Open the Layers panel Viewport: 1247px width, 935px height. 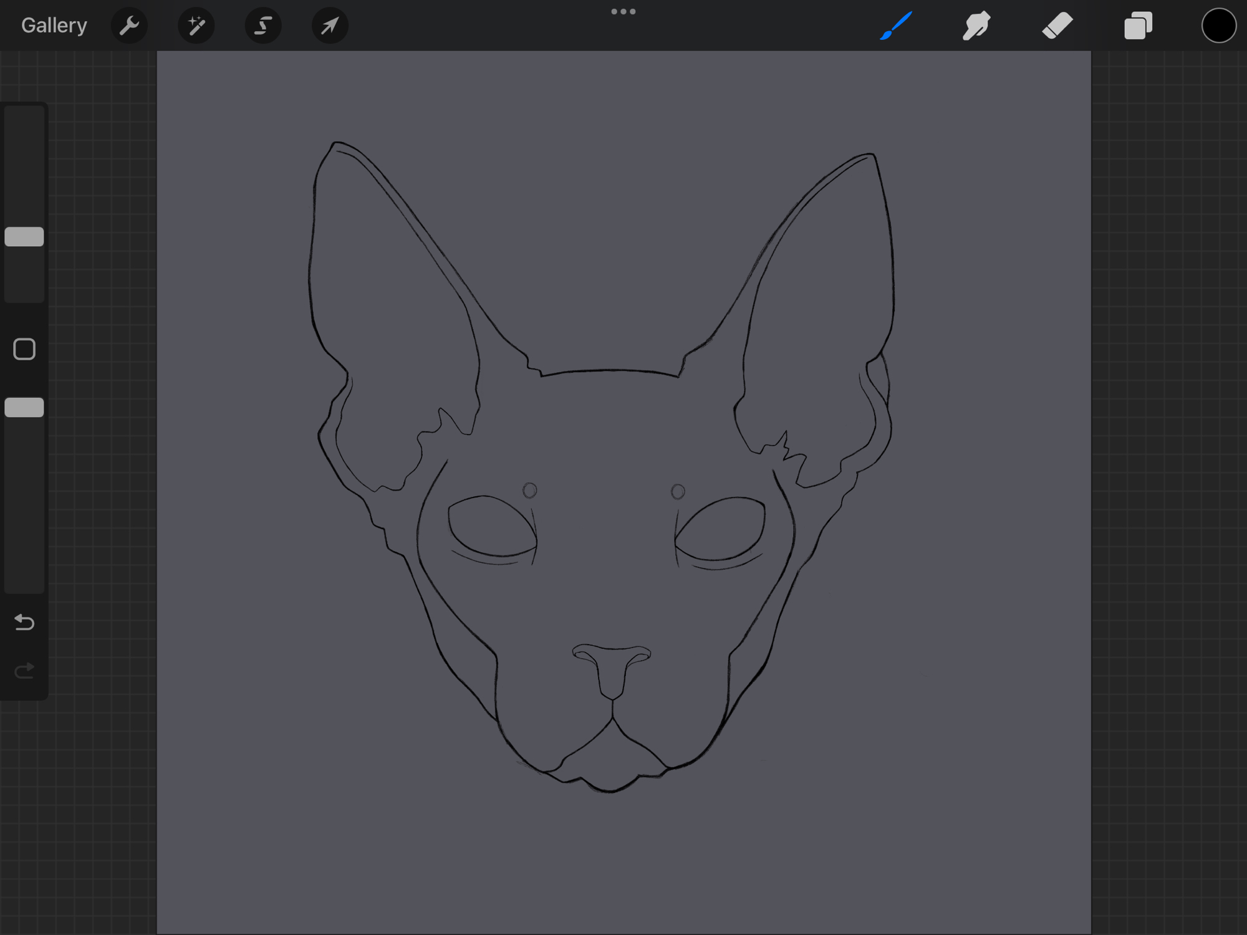tap(1138, 26)
